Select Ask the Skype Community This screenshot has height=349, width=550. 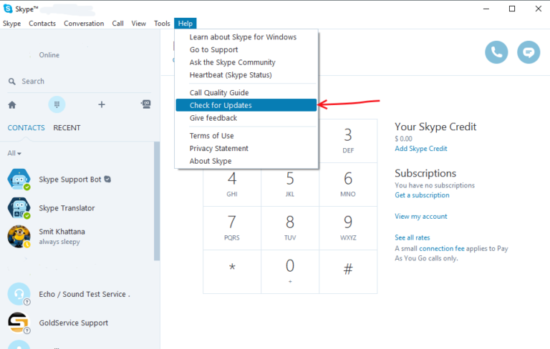(246, 62)
